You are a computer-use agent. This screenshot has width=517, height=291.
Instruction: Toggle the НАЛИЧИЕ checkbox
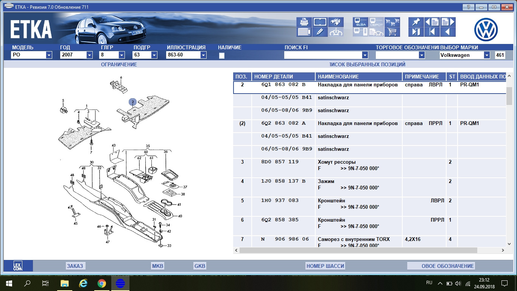(x=222, y=55)
